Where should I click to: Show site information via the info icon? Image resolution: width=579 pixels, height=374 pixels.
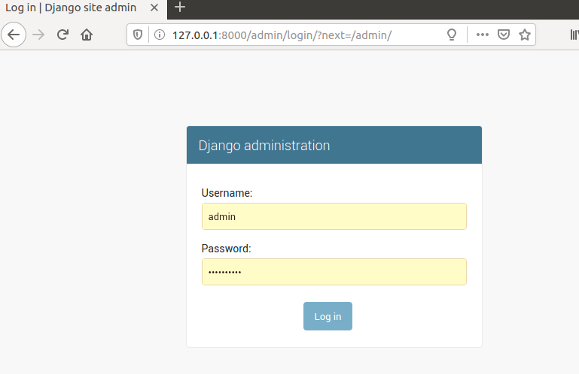[160, 35]
